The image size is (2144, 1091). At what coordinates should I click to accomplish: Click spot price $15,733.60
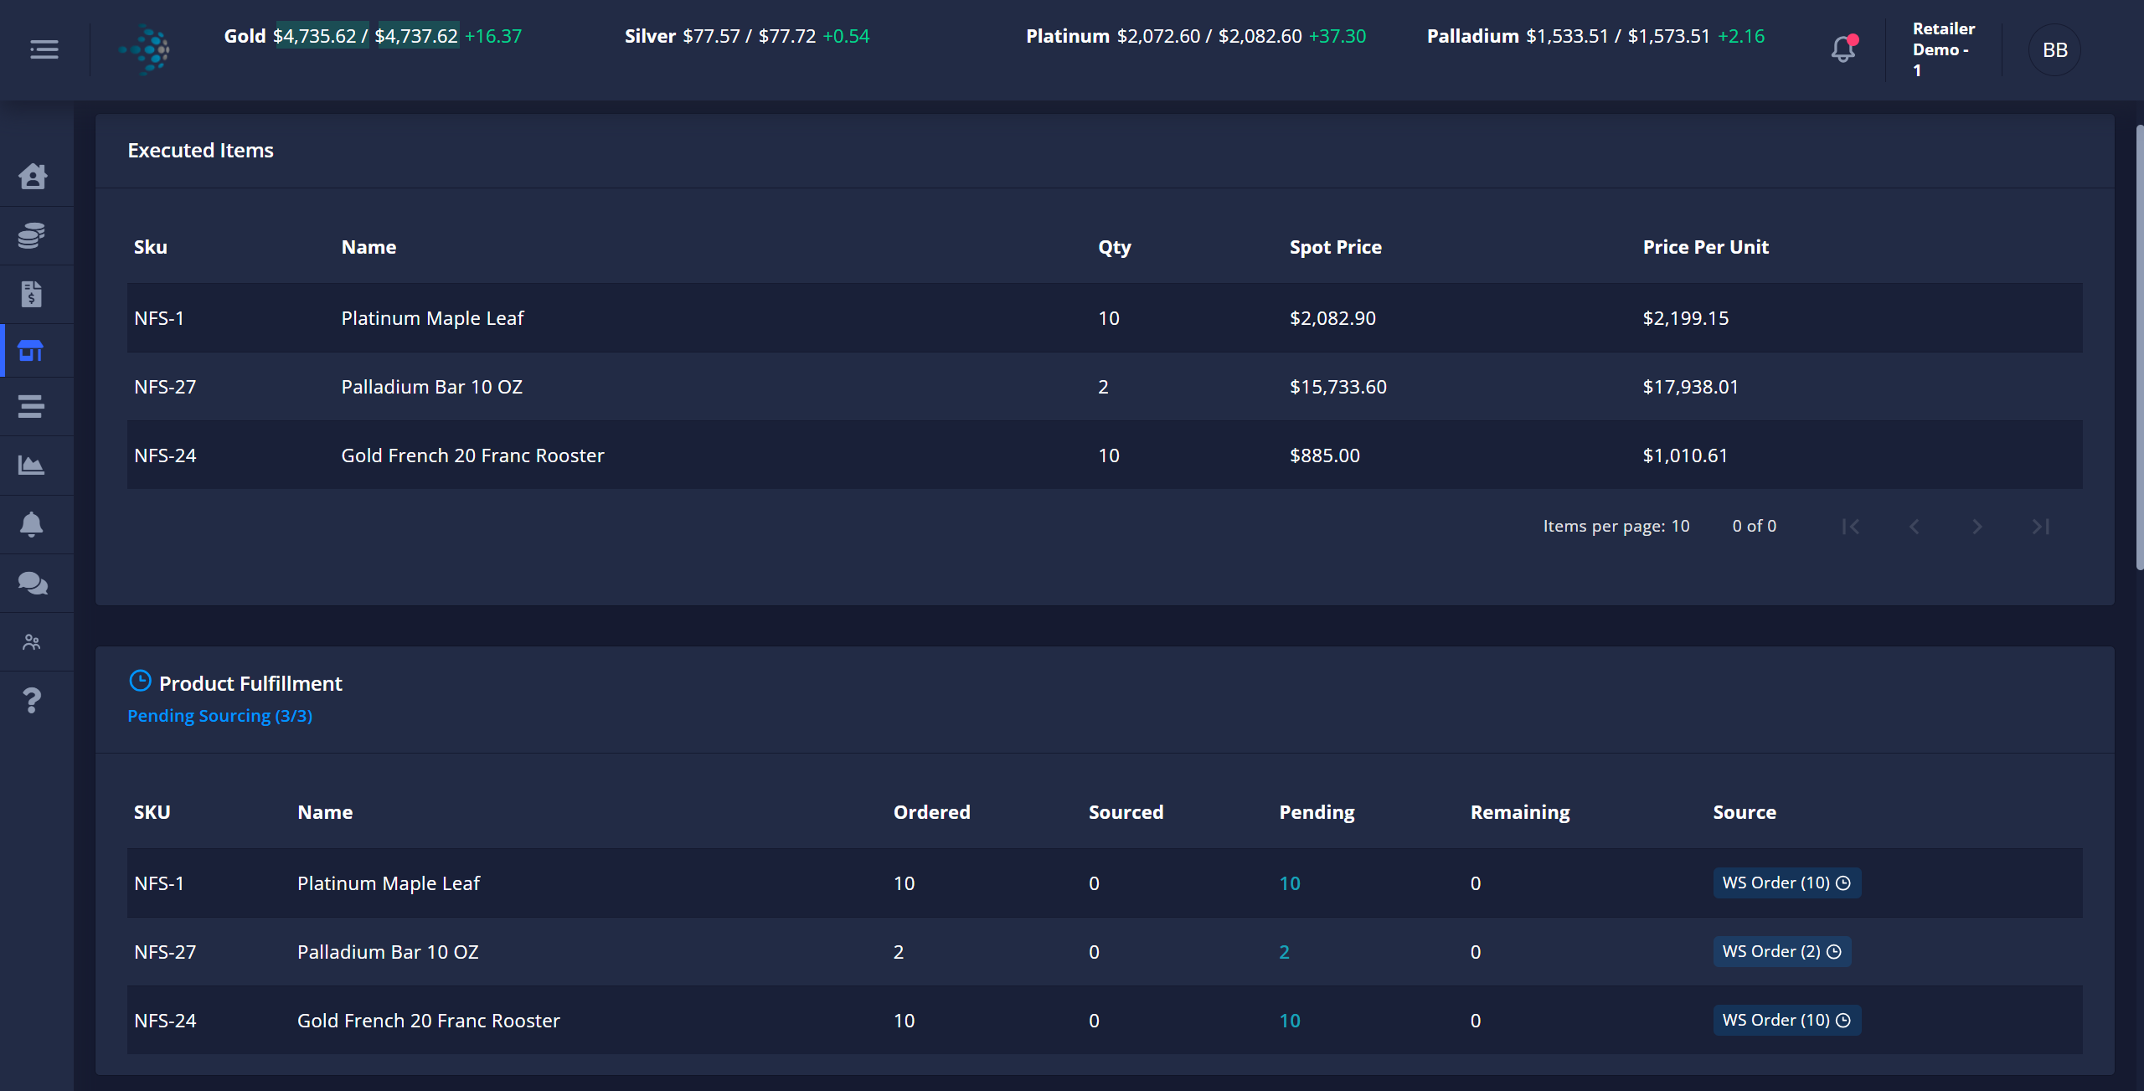tap(1337, 387)
